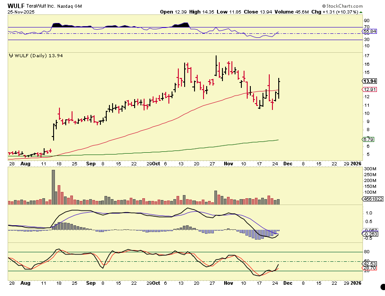
Task: Click the bar-chart icon beside WULF (Daily)
Action: (x=11, y=56)
